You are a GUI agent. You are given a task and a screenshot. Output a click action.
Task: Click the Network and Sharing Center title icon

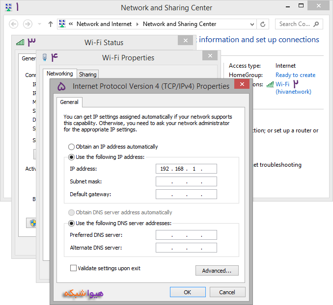[8, 7]
